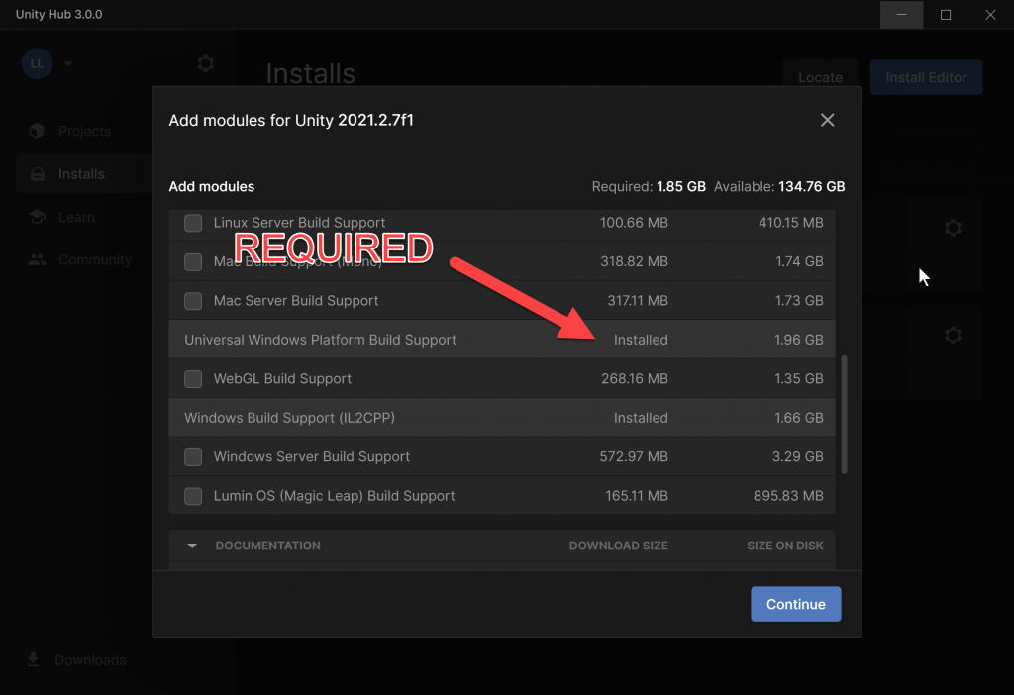Click the DOWNLOAD SIZE column header
The height and width of the screenshot is (695, 1014).
[x=618, y=546]
